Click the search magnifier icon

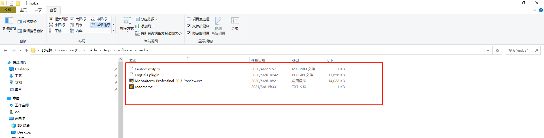tap(536, 50)
